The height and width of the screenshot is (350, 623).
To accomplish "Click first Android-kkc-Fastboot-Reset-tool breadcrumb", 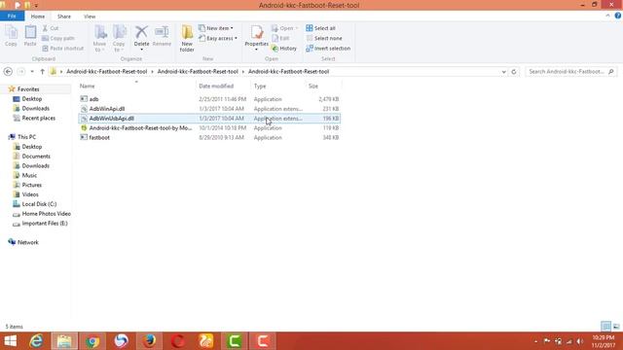I will click(x=106, y=72).
